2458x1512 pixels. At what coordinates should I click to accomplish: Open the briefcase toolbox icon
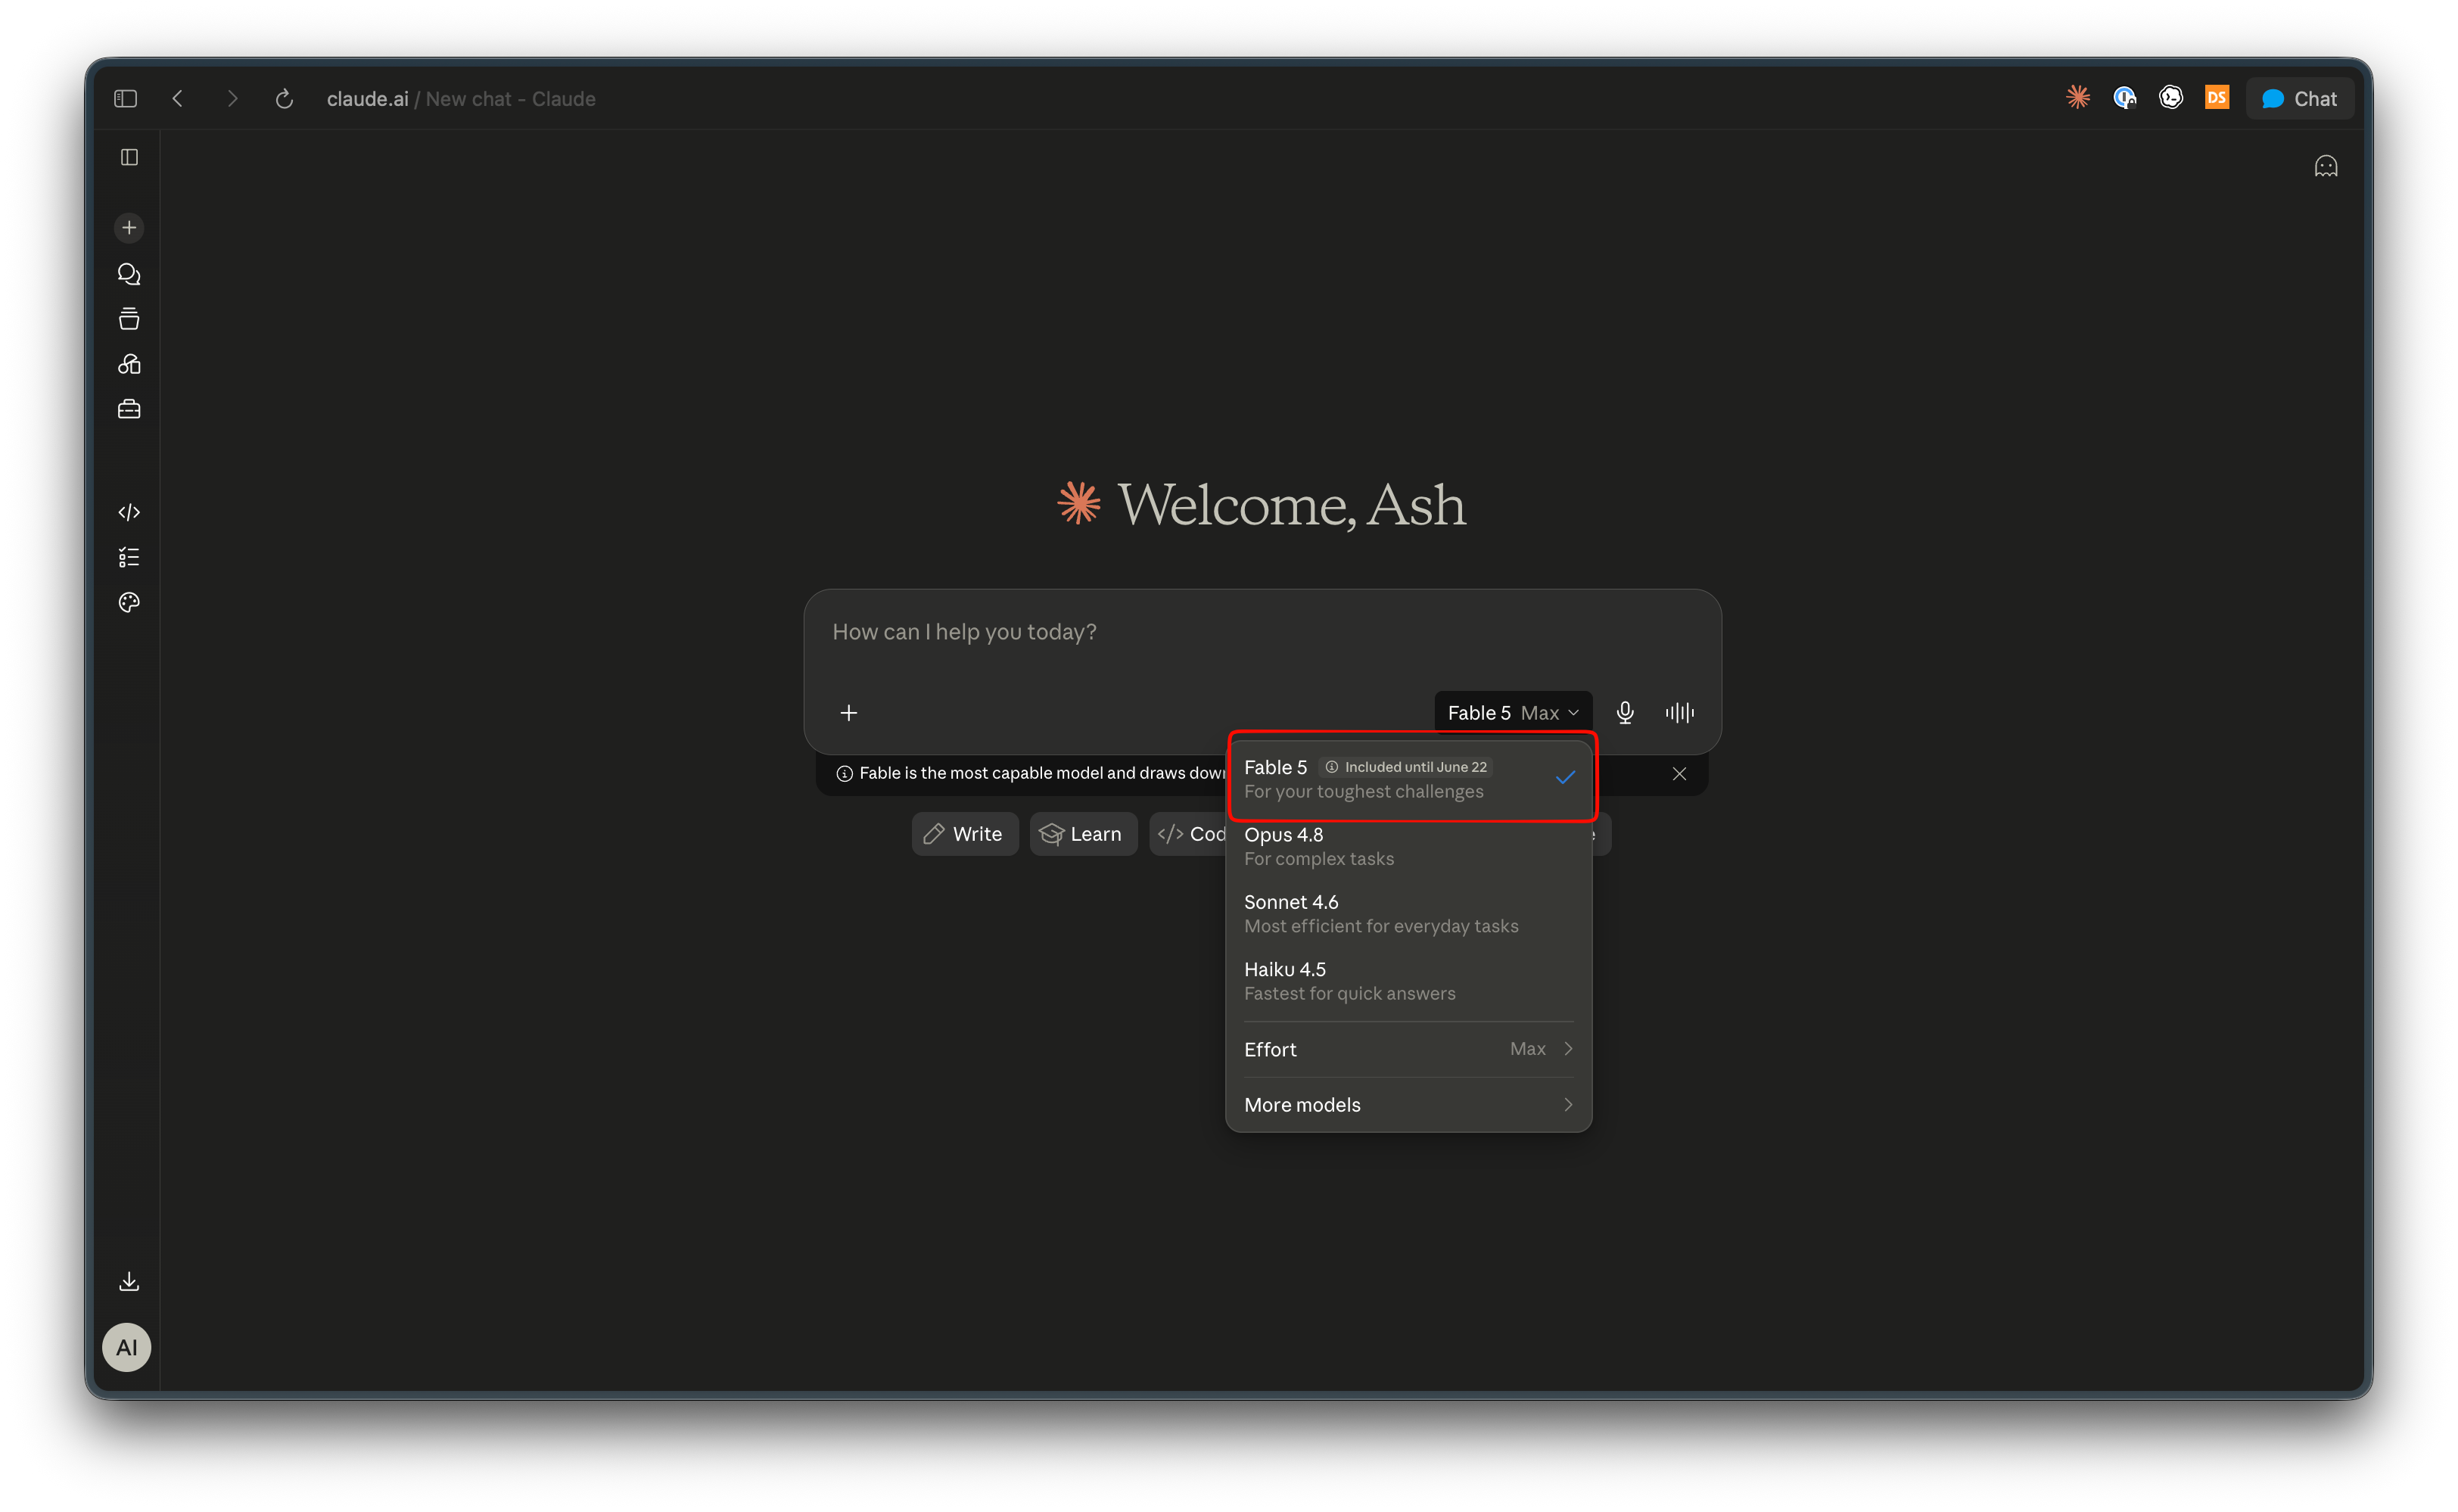click(x=129, y=409)
